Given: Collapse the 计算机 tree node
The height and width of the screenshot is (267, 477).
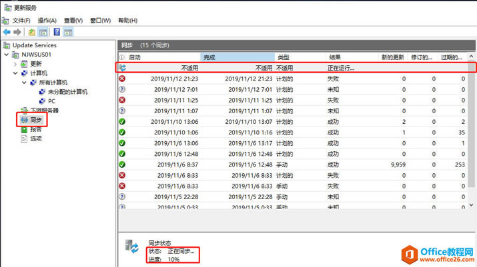Looking at the screenshot, I should pyautogui.click(x=15, y=73).
